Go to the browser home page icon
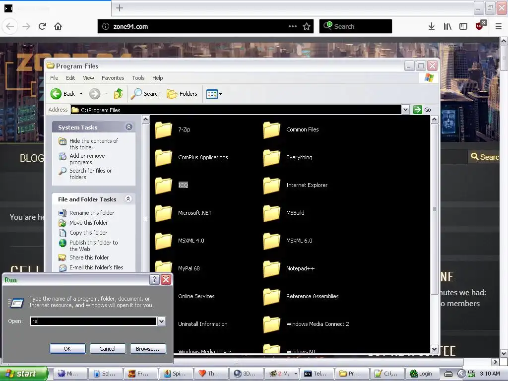The image size is (508, 381). click(58, 27)
